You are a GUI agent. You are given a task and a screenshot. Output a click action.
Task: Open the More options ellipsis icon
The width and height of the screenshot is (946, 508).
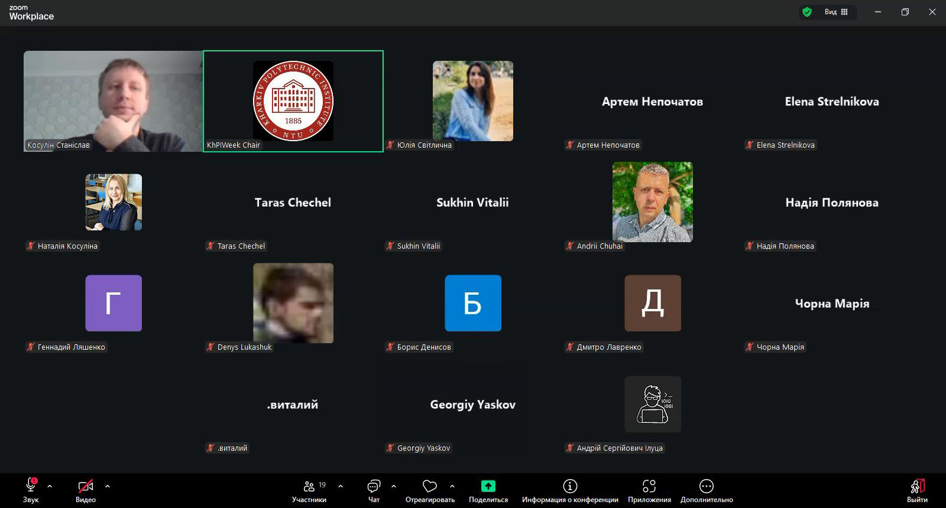click(707, 486)
